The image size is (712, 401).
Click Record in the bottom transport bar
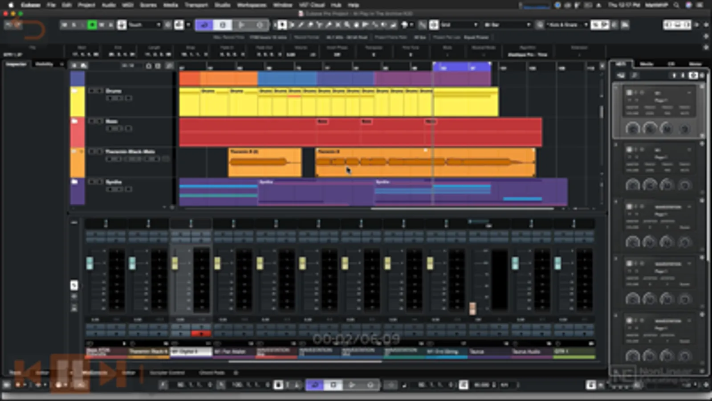point(370,385)
